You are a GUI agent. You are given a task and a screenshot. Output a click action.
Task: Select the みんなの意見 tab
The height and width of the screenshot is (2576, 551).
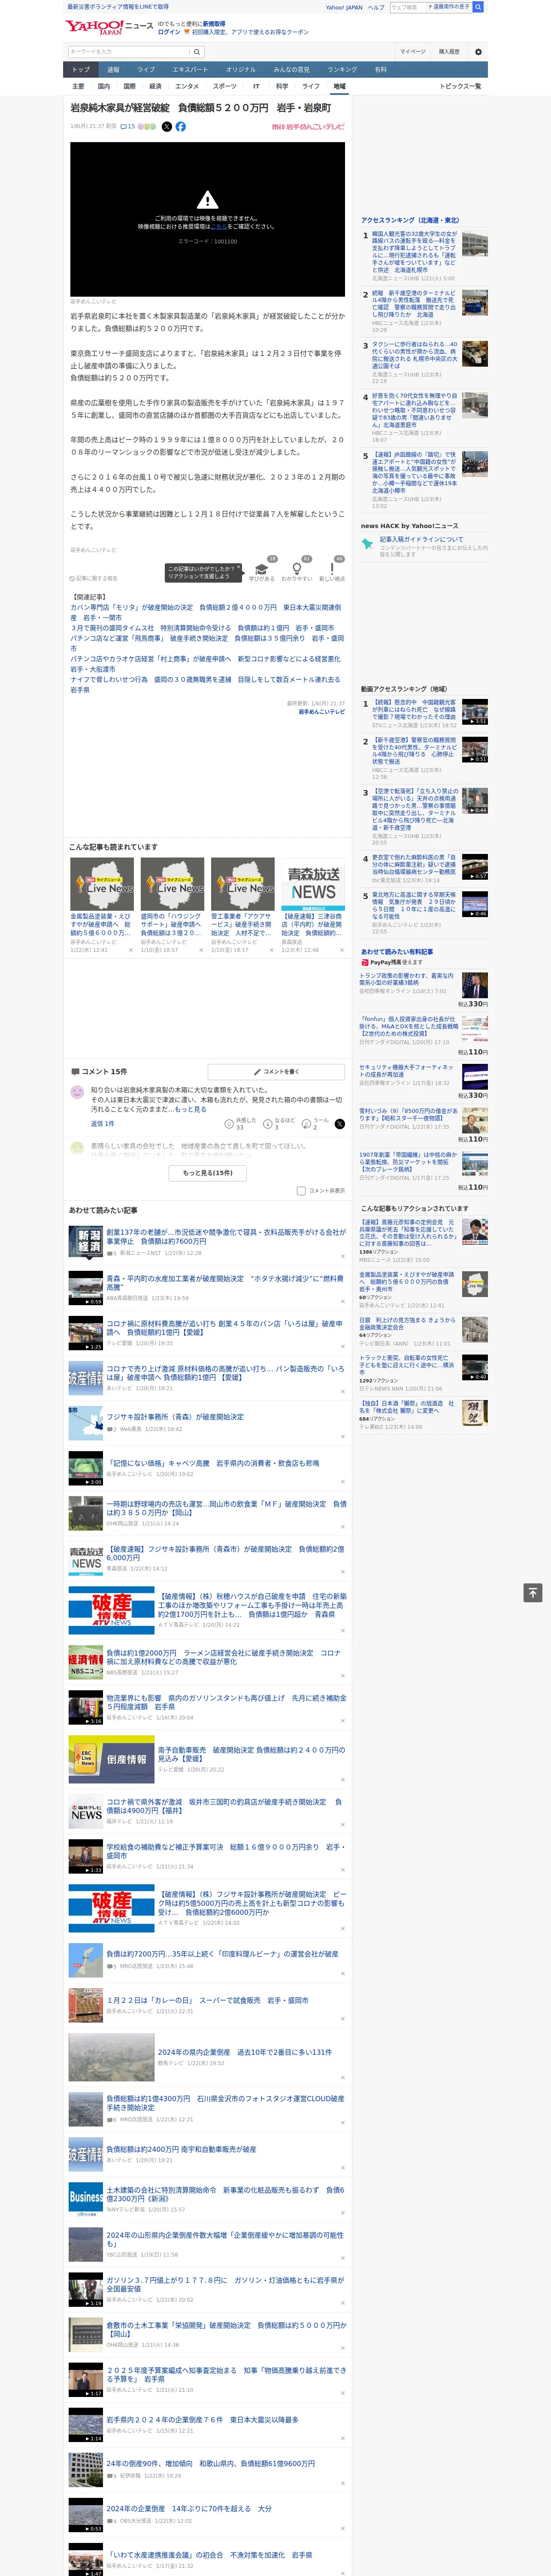291,70
